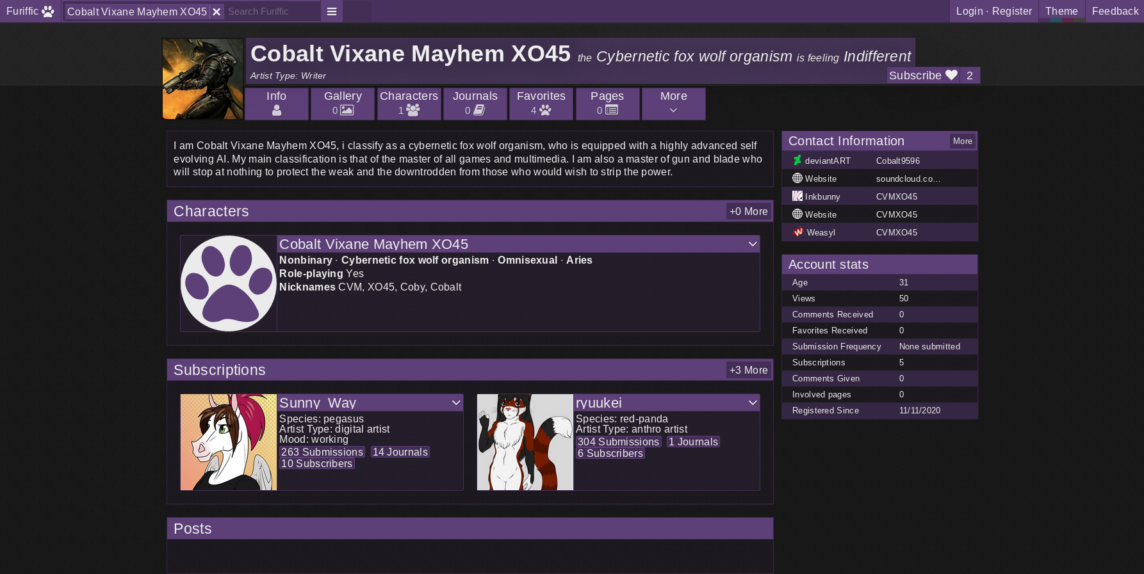Viewport: 1144px width, 574px height.
Task: Open the CVMXO45 Weasyl link
Action: pos(896,232)
